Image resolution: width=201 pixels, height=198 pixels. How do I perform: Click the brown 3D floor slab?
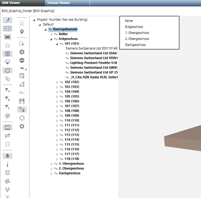(x=183, y=139)
